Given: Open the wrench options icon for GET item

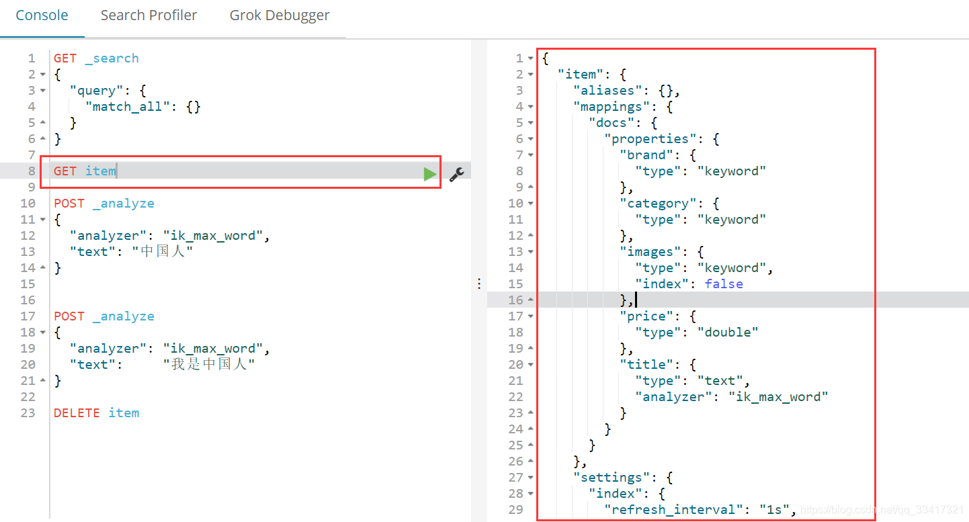Looking at the screenshot, I should tap(457, 175).
